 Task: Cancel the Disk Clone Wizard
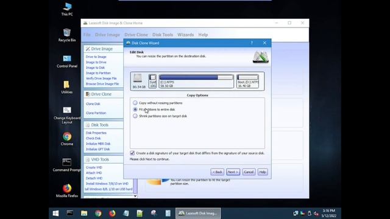point(249,172)
